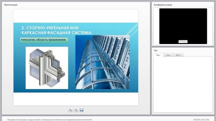
Task: Click the webinar title text at the bottom
Action: [50, 120]
